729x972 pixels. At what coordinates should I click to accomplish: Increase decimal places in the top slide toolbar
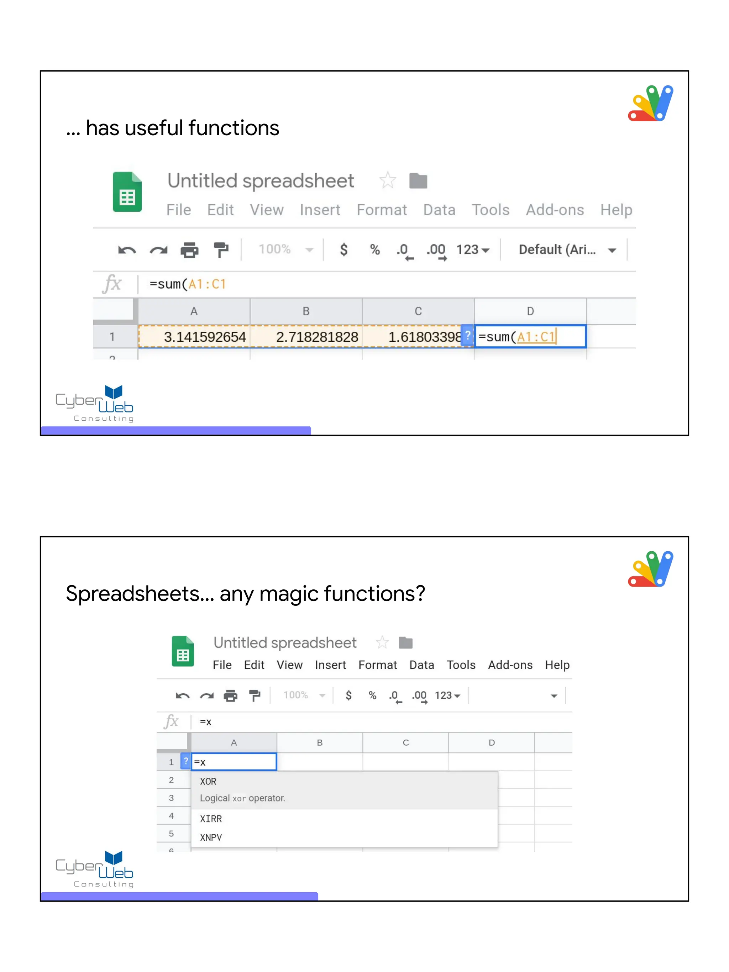pos(436,252)
